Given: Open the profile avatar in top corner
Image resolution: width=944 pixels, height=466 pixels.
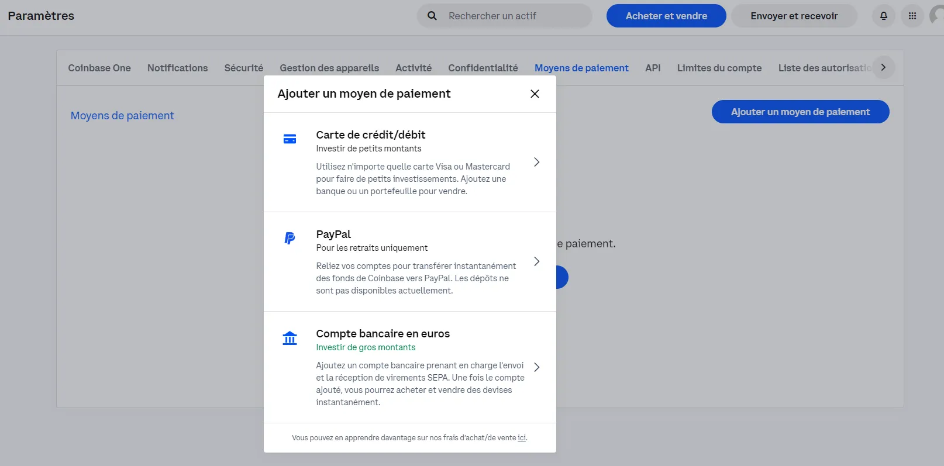Looking at the screenshot, I should point(937,16).
